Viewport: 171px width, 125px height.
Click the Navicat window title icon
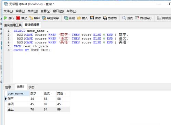(6, 4)
